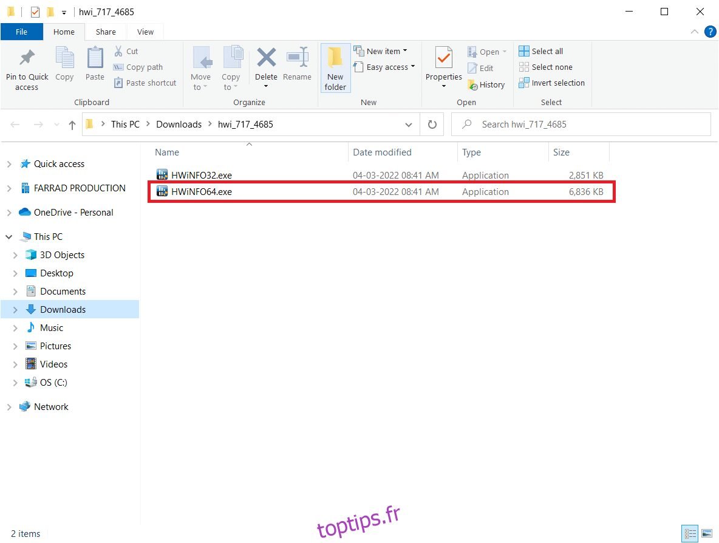719x543 pixels.
Task: Switch to large icons view toggle
Action: pyautogui.click(x=707, y=534)
